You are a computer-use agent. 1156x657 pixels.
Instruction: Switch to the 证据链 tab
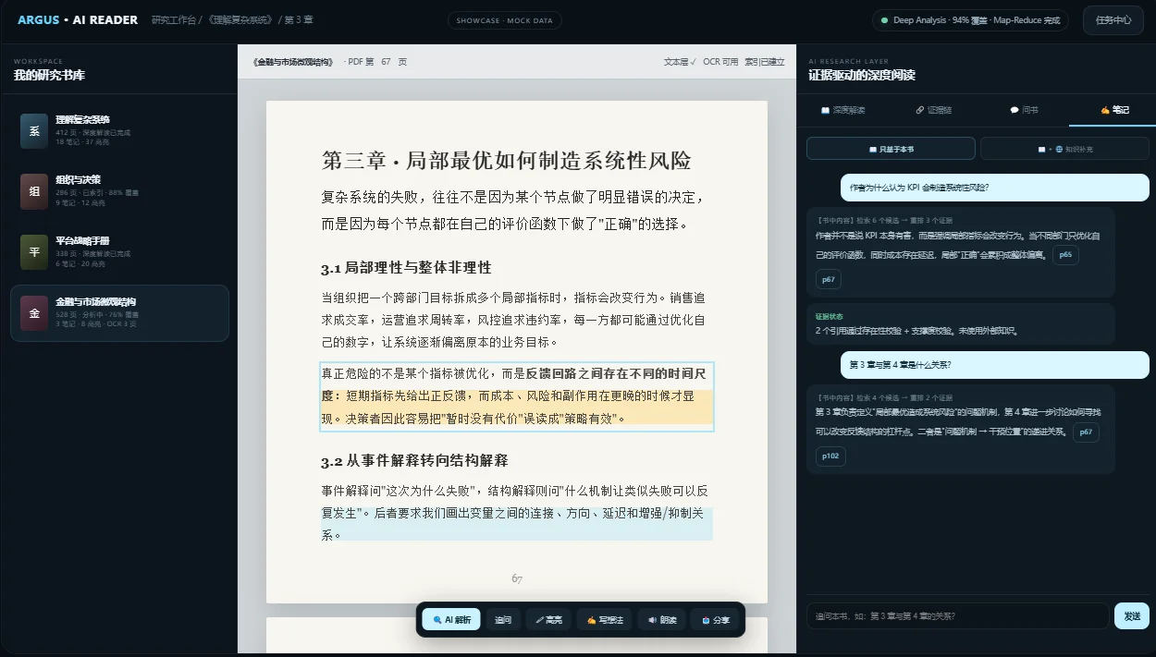[x=933, y=110]
